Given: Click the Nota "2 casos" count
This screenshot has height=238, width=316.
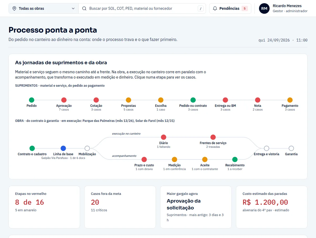Looking at the screenshot, I should coord(258,109).
